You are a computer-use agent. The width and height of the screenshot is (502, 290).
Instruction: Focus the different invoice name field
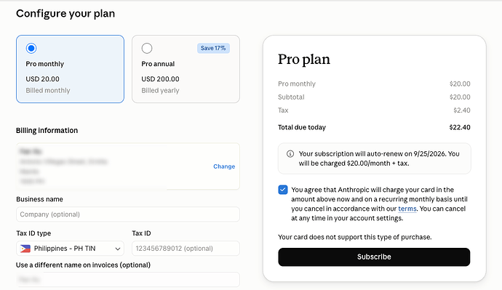pyautogui.click(x=128, y=279)
